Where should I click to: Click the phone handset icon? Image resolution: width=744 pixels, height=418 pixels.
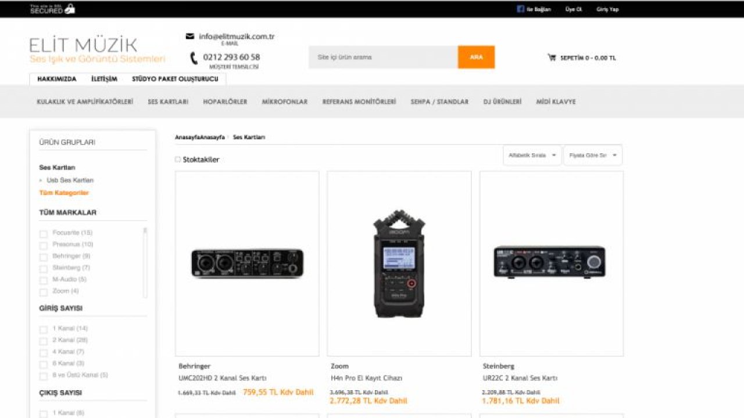pyautogui.click(x=194, y=58)
